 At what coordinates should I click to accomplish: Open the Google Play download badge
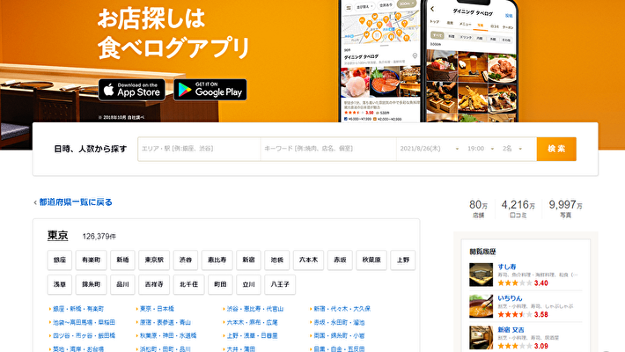click(x=210, y=90)
